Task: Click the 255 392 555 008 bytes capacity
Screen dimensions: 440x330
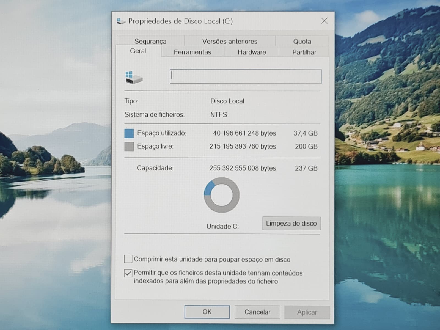Action: 243,168
